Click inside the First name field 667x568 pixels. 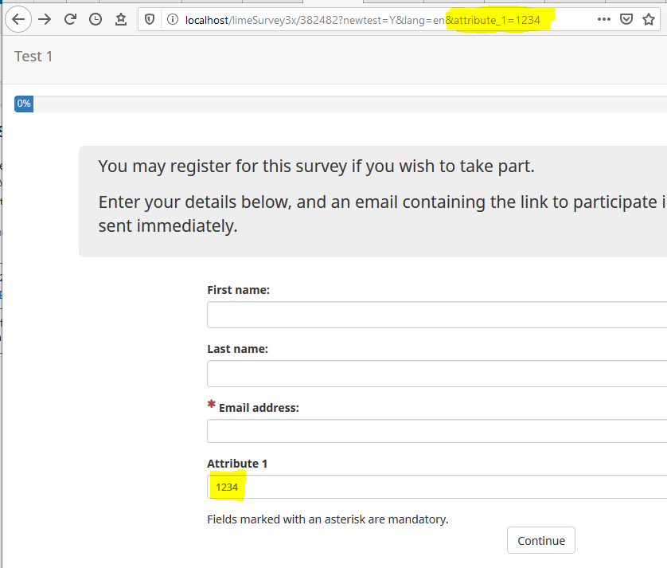(436, 315)
